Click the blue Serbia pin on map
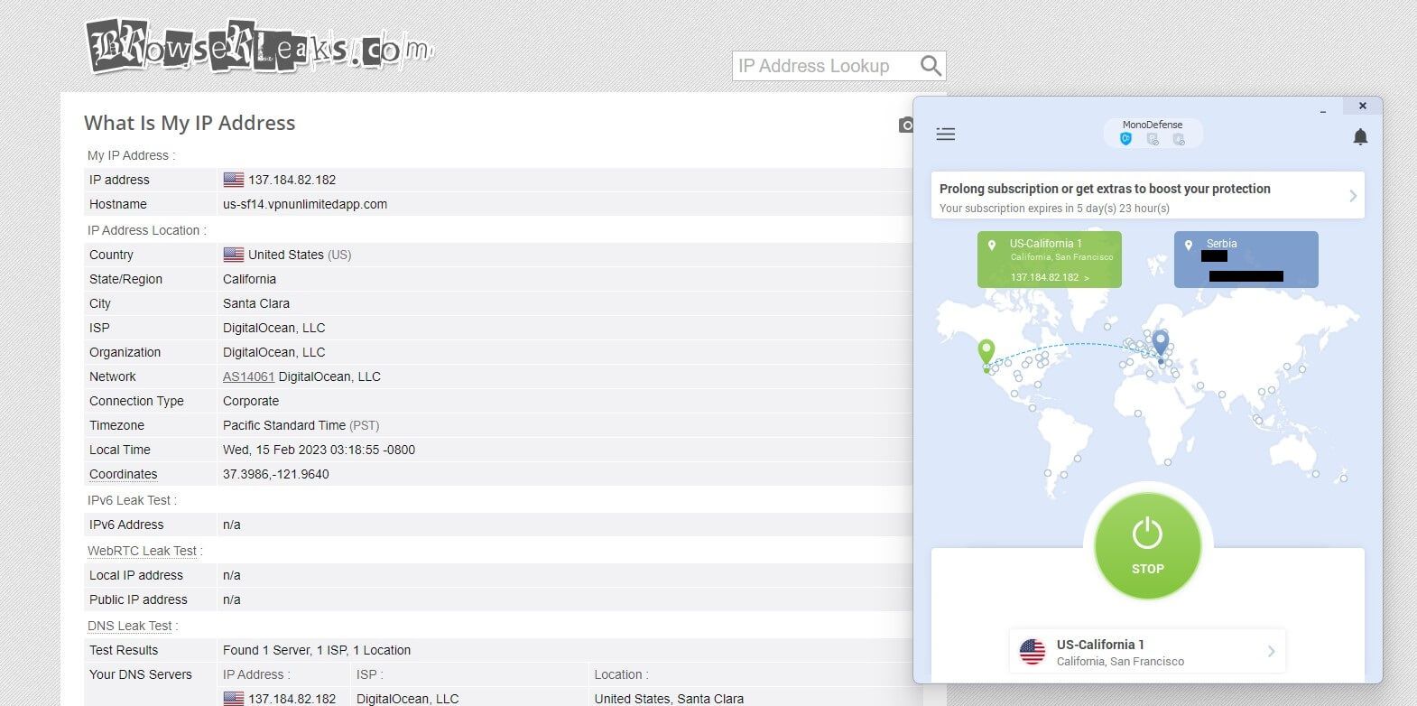The image size is (1417, 706). 1161,342
